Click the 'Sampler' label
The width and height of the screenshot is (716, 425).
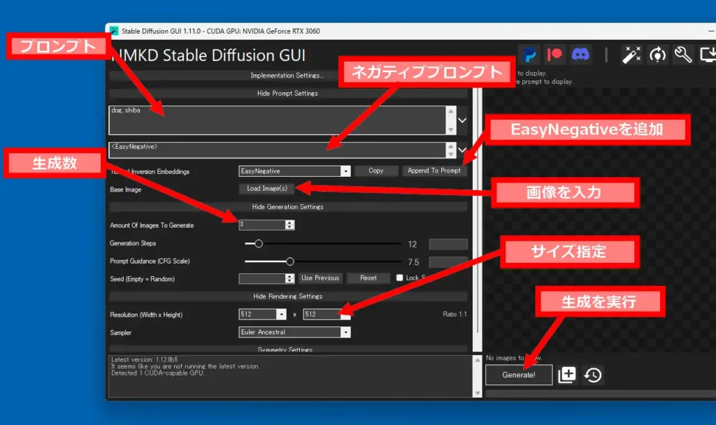click(x=120, y=333)
